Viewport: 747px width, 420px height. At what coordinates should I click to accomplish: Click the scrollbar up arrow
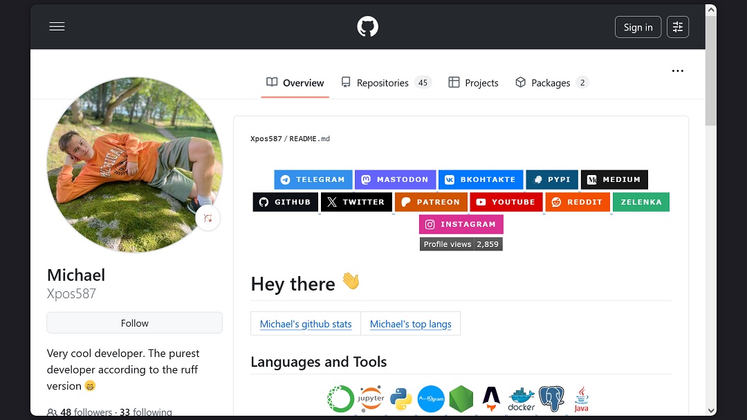[711, 10]
